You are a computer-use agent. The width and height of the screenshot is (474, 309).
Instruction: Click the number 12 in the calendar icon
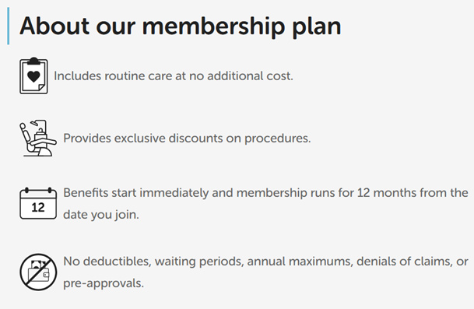point(38,207)
